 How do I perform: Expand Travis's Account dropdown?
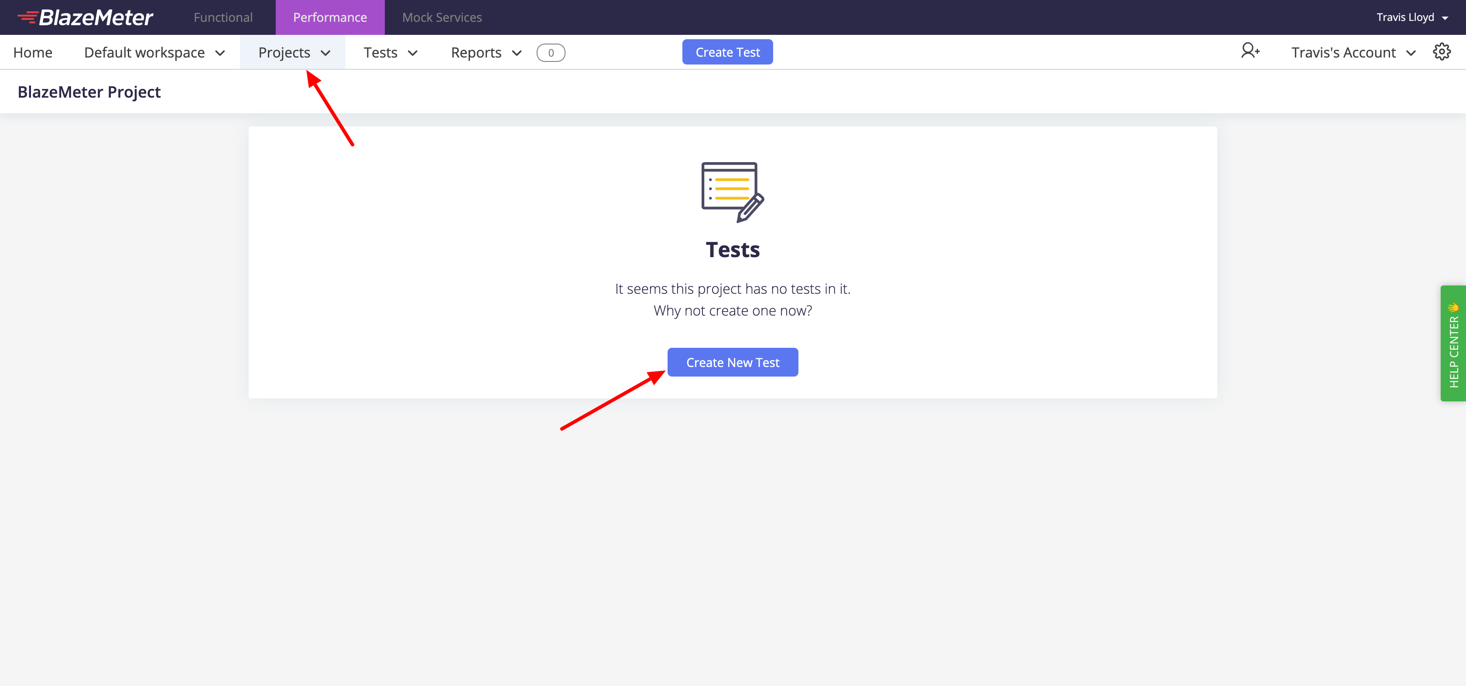(x=1353, y=53)
